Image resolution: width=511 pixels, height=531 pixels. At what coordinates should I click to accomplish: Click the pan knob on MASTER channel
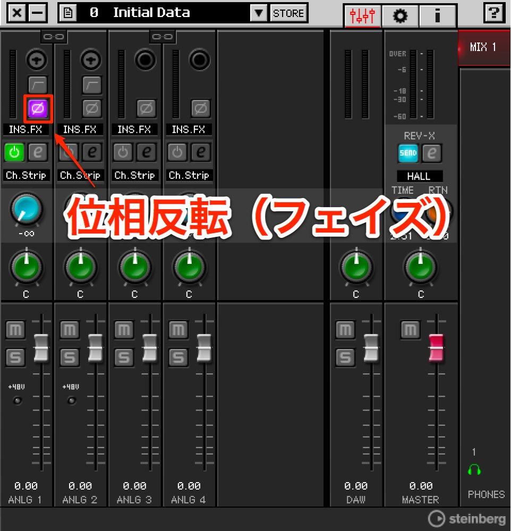coord(421,268)
